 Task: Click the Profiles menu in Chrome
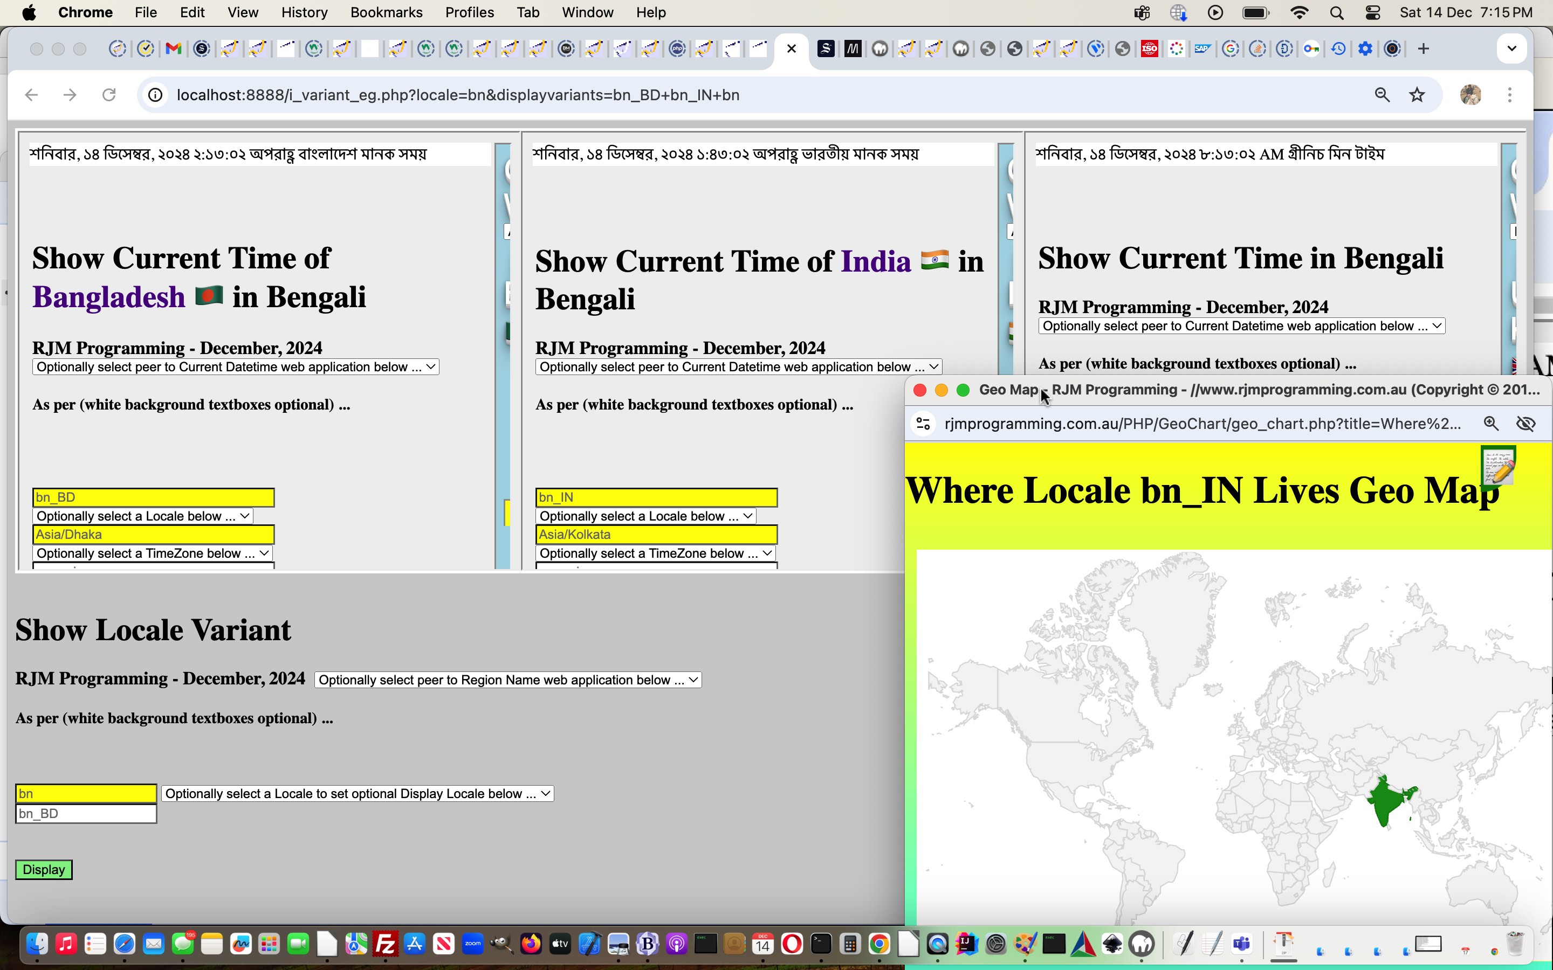(x=470, y=12)
